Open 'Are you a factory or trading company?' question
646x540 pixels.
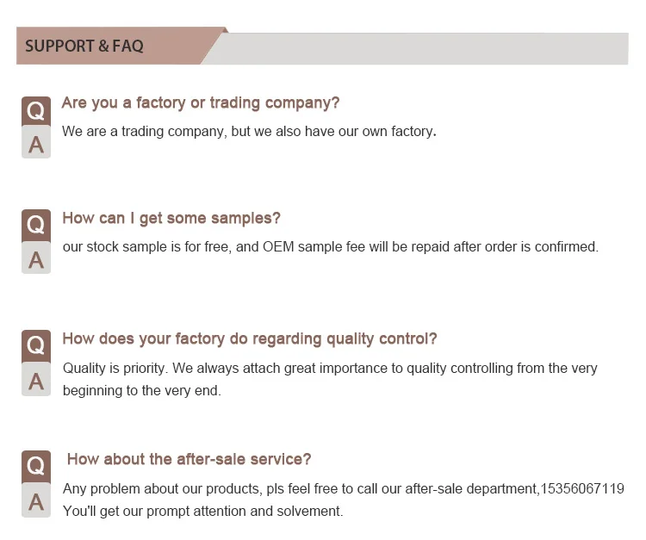click(201, 103)
